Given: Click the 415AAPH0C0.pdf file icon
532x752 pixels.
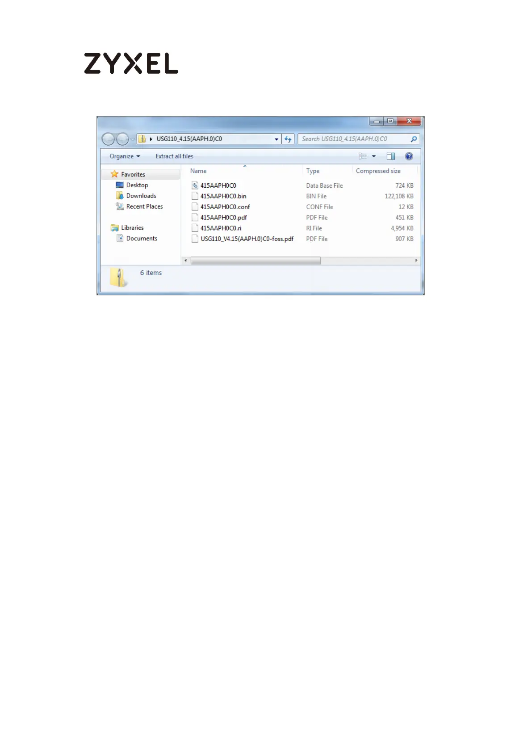Looking at the screenshot, I should click(x=195, y=218).
